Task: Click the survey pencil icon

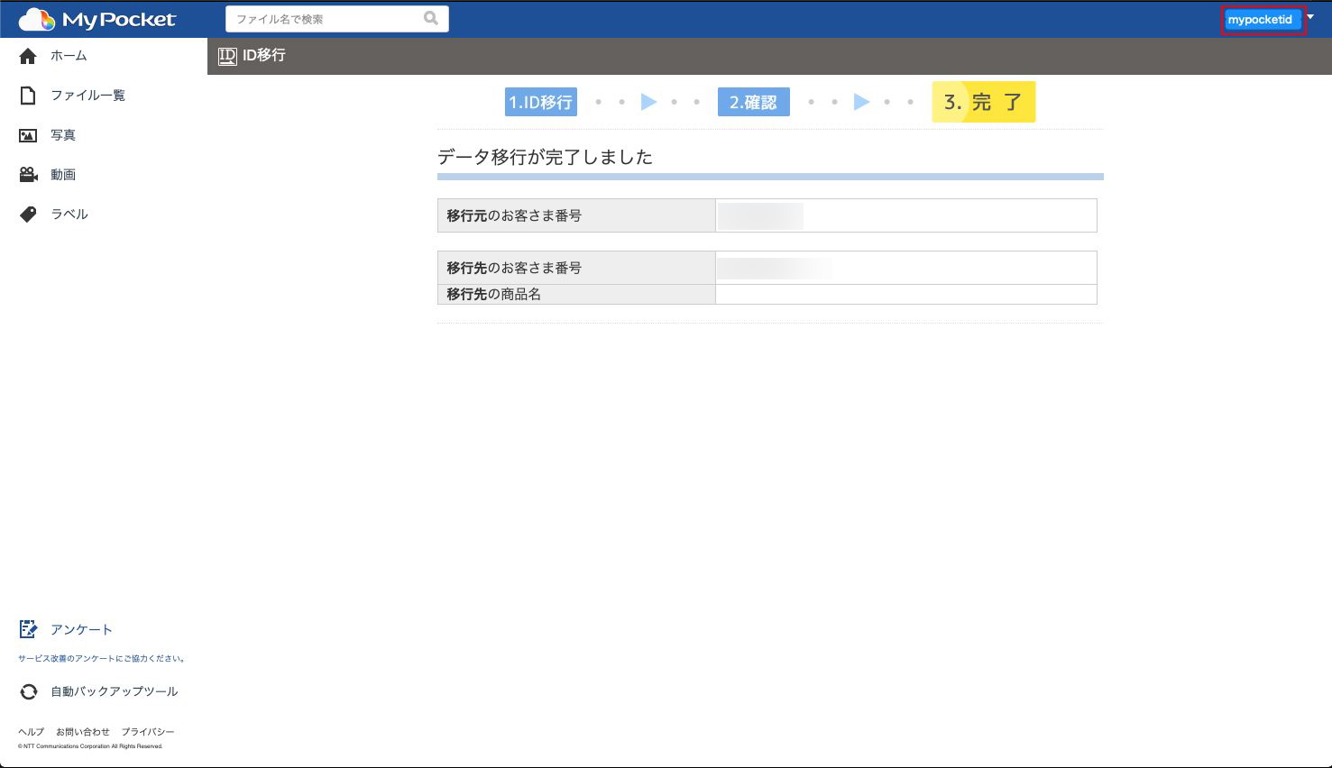Action: point(28,629)
